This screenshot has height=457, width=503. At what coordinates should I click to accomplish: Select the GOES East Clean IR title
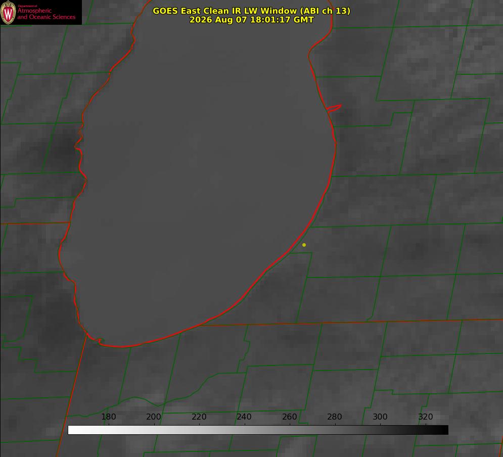coord(251,11)
